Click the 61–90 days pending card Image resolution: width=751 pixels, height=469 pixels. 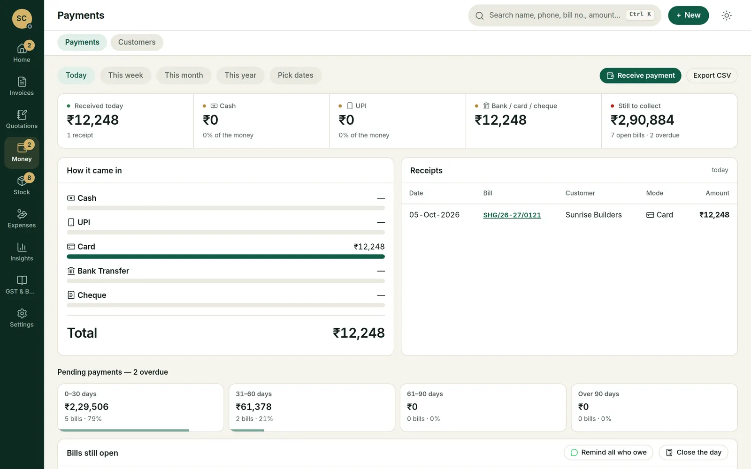click(x=483, y=408)
